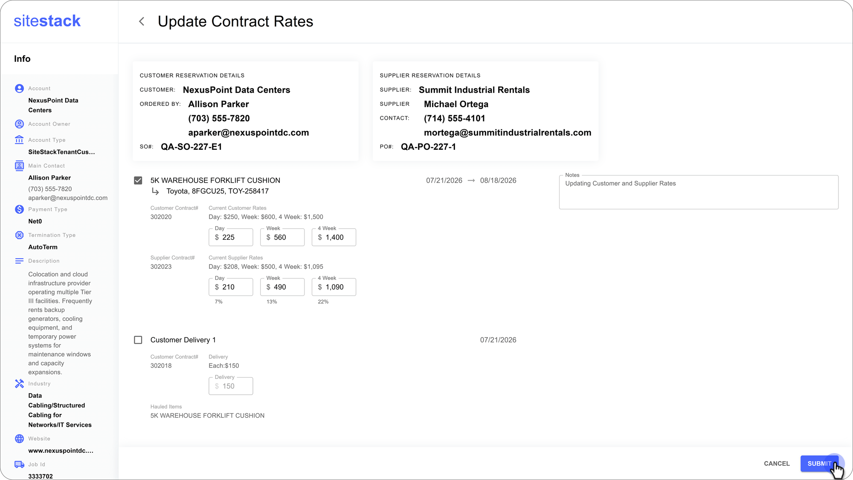This screenshot has width=853, height=480.
Task: Click the website www.nexuspointdc in sidebar
Action: [61, 451]
